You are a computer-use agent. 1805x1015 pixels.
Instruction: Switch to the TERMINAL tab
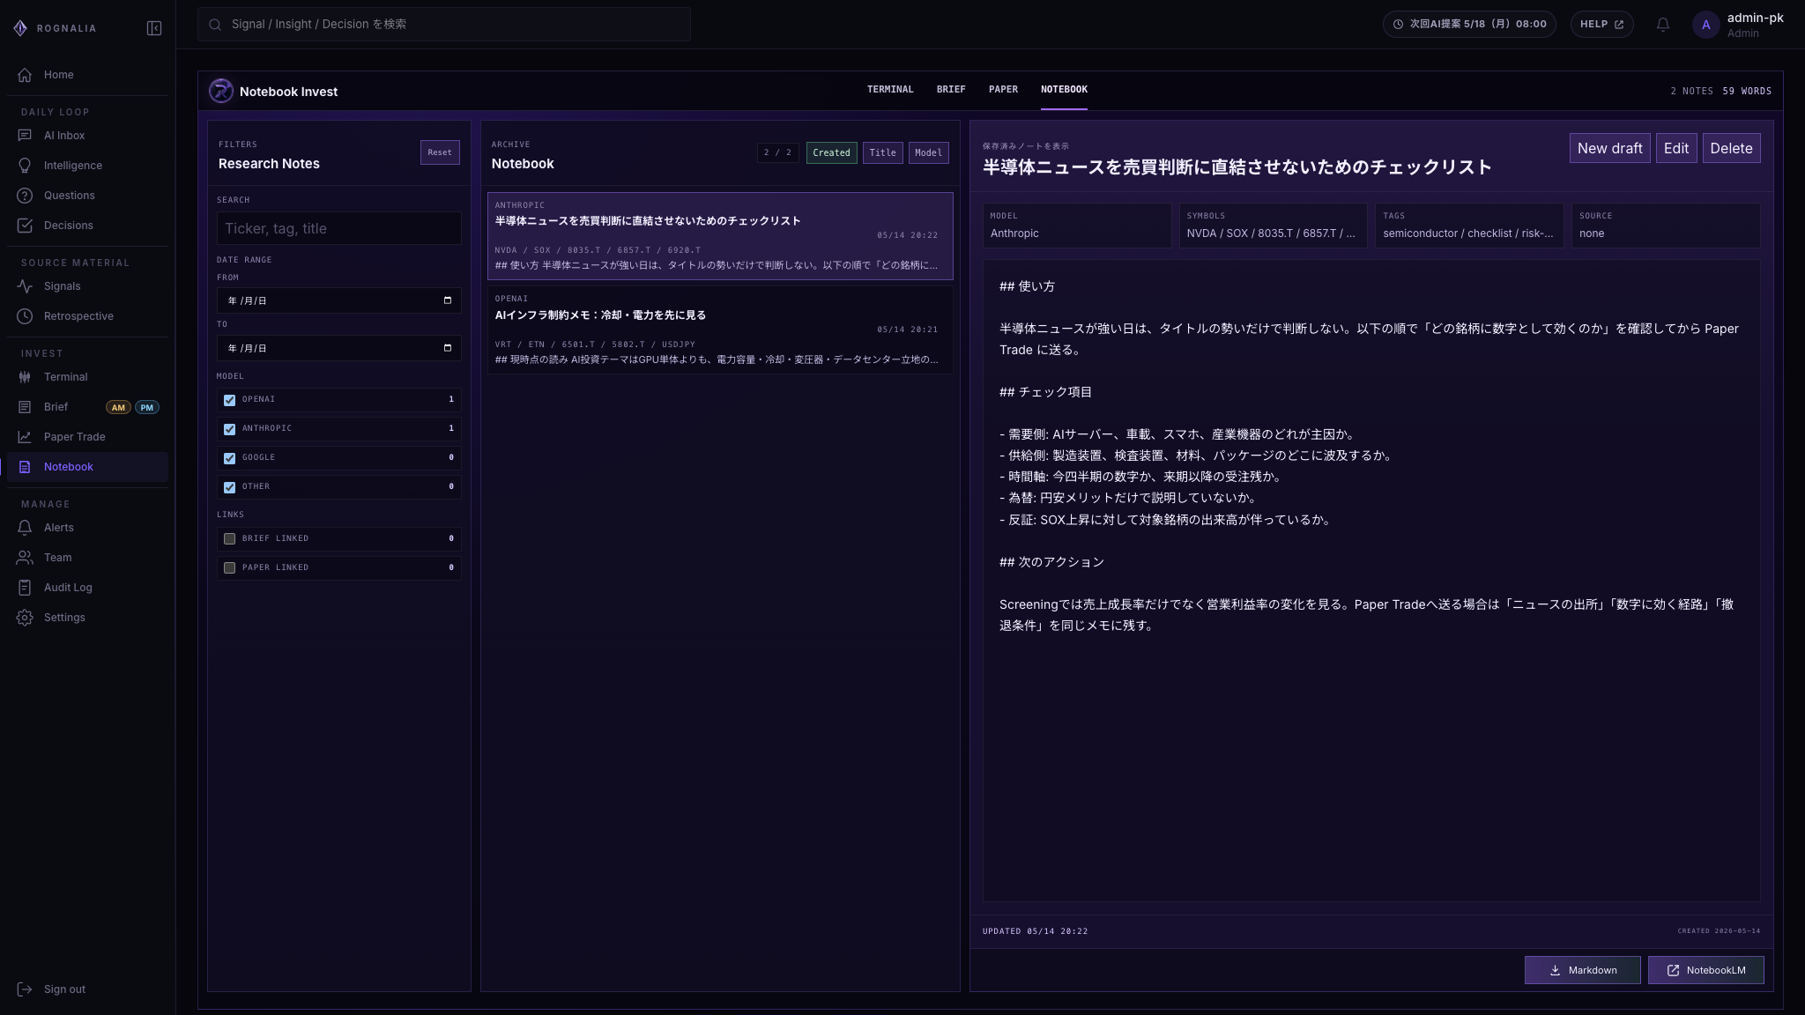click(x=890, y=90)
